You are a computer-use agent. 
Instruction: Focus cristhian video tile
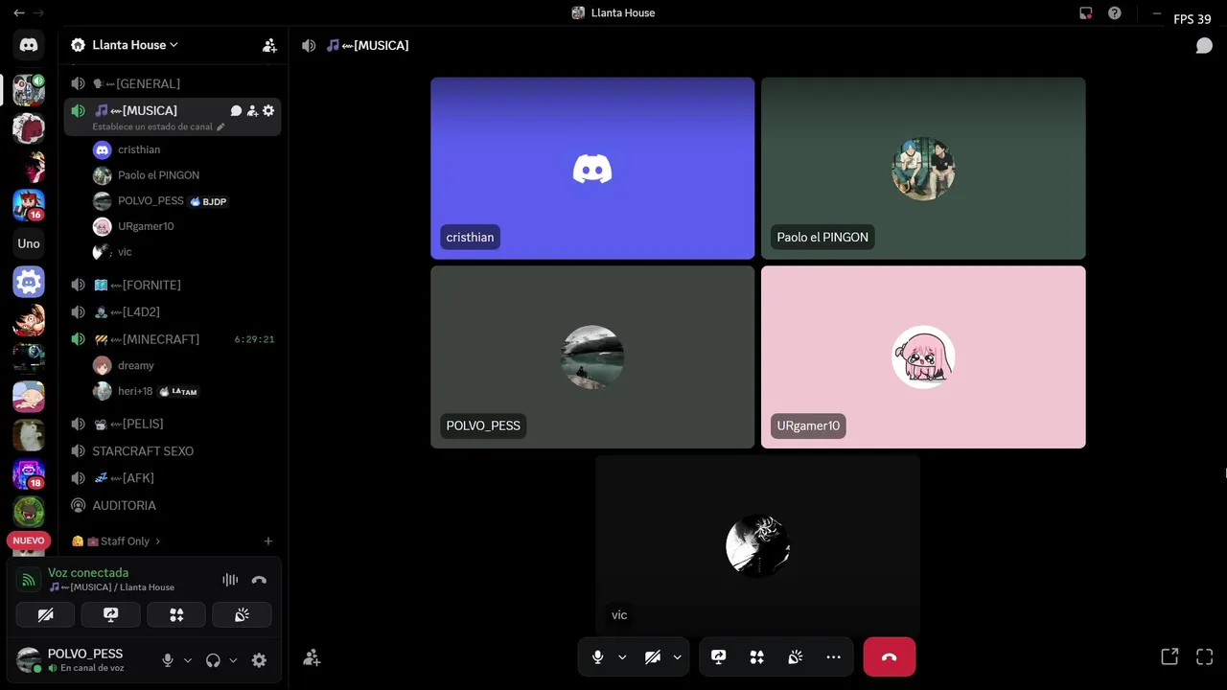(592, 169)
